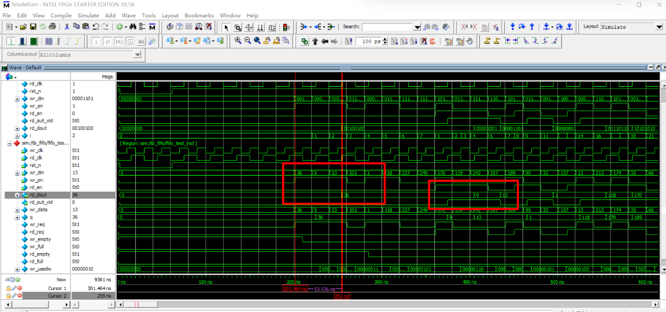Click the Restart simulation icon left of 100 ps

point(349,41)
